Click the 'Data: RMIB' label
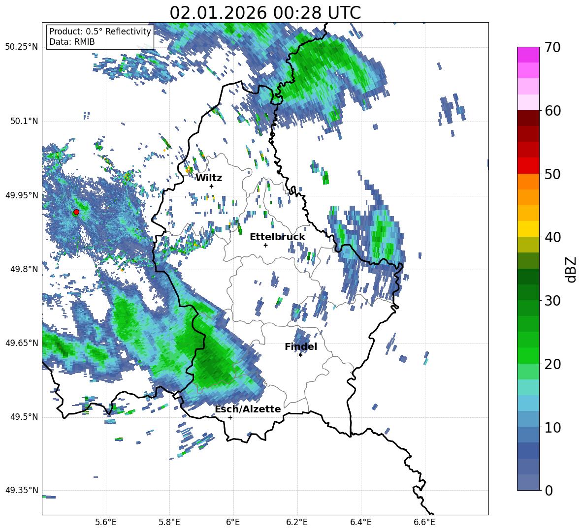583x532 pixels. (x=72, y=42)
